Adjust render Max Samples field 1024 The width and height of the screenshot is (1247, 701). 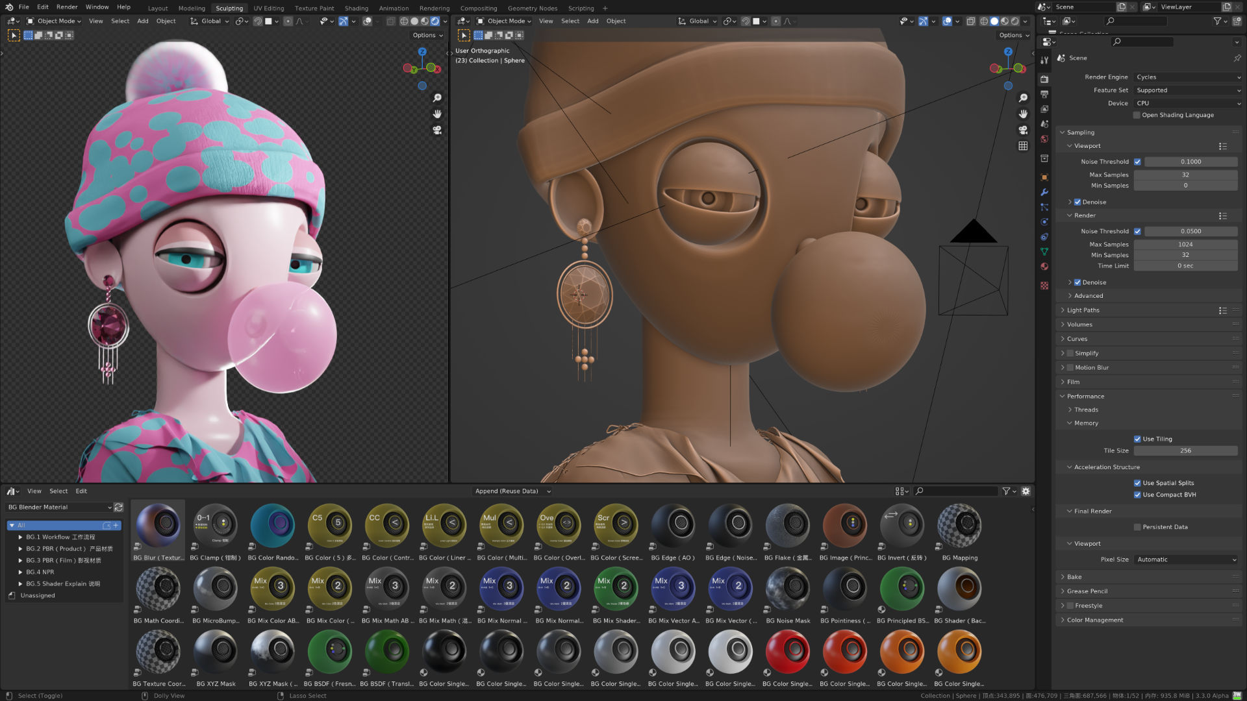(1185, 245)
